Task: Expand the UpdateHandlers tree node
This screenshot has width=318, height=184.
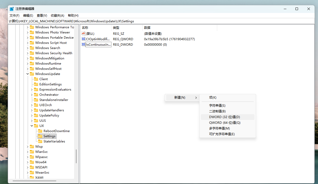Action: pos(32,110)
